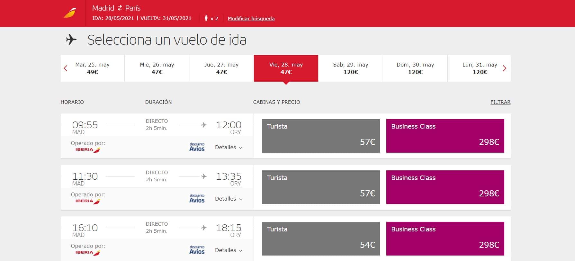Screen dimensions: 575x261
Task: Click the IDA: 28/05/2021 date text
Action: (113, 18)
